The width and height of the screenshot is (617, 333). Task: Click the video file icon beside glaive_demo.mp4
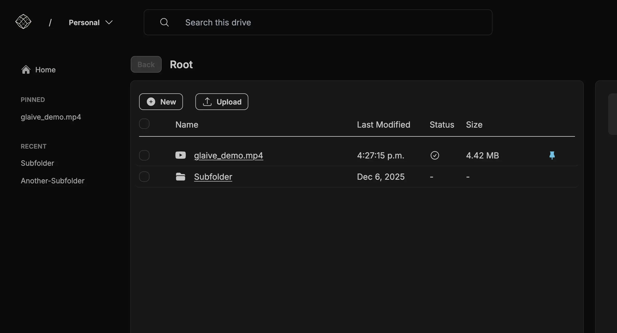[180, 155]
